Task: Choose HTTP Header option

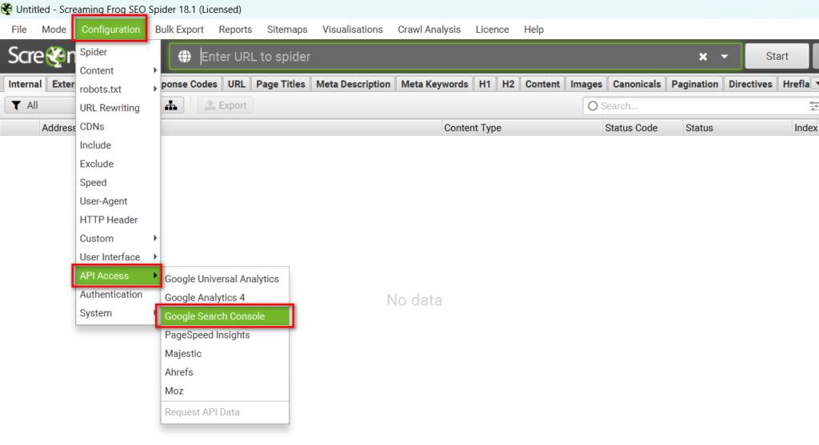Action: 118,220
